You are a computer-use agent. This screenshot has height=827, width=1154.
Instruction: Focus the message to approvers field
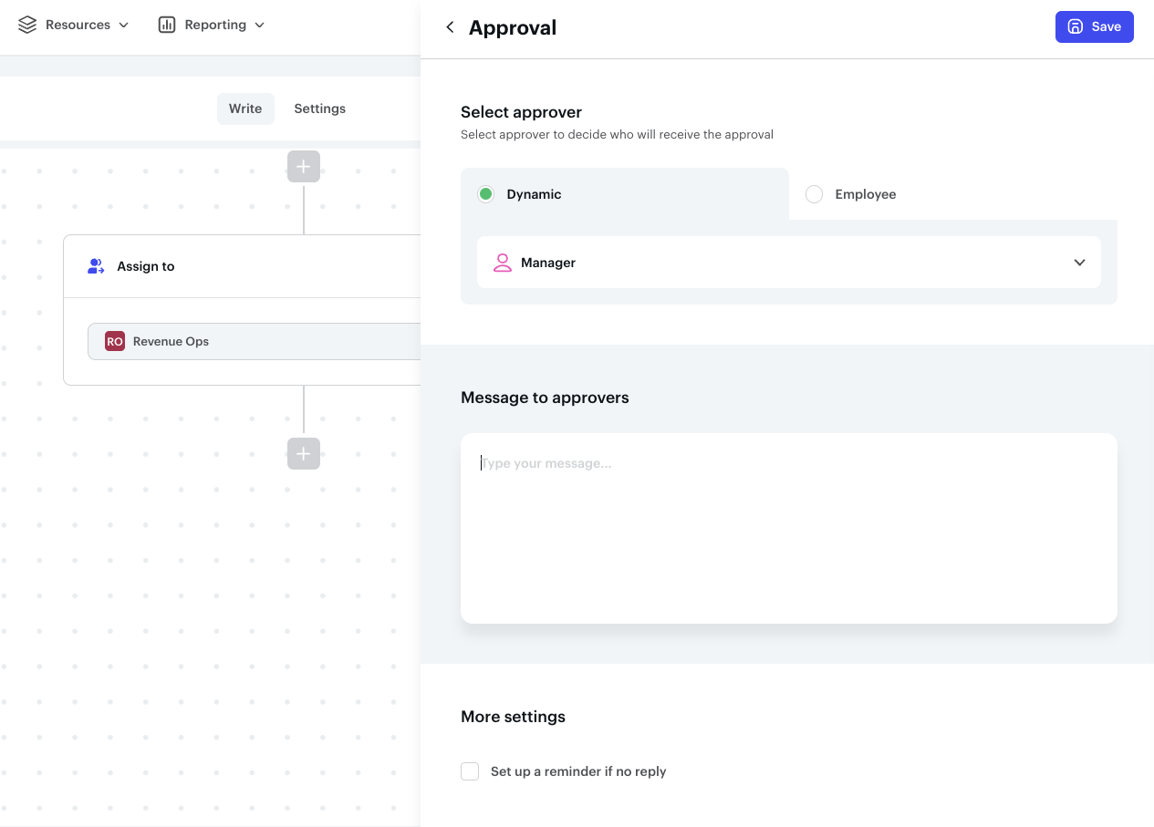[789, 528]
